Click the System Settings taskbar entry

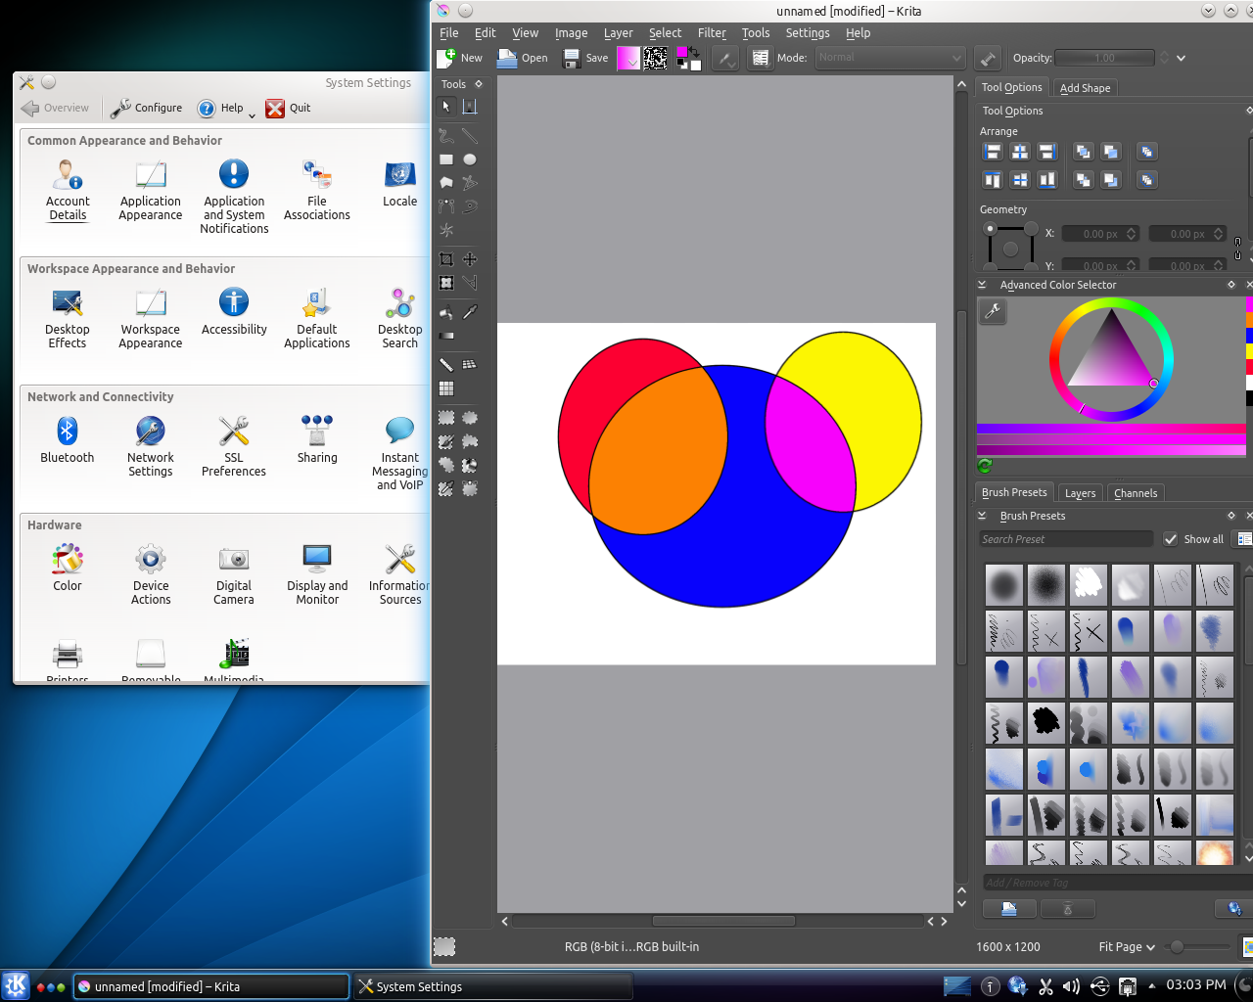point(492,986)
